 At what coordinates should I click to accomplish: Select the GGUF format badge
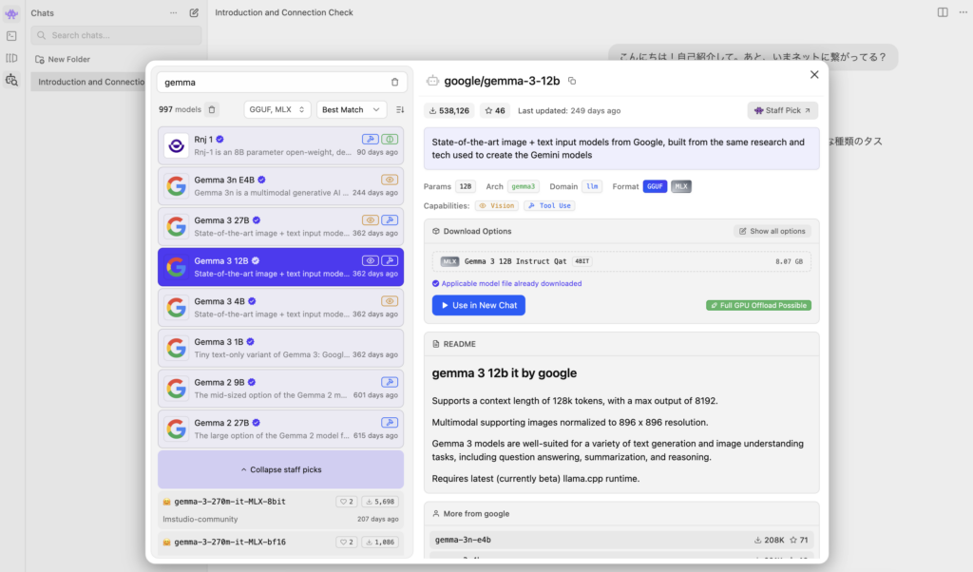655,186
